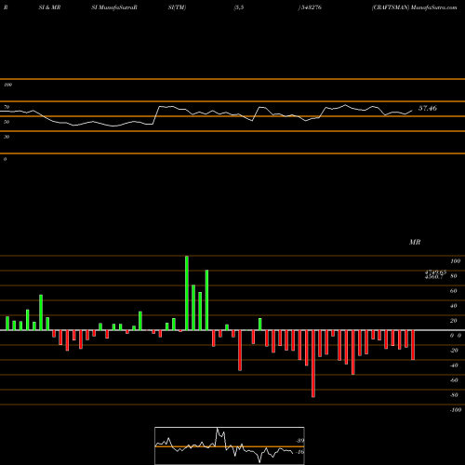The height and width of the screenshot is (465, 465).
Task: Click the longest red MR histogram bar
Action: pyautogui.click(x=313, y=364)
